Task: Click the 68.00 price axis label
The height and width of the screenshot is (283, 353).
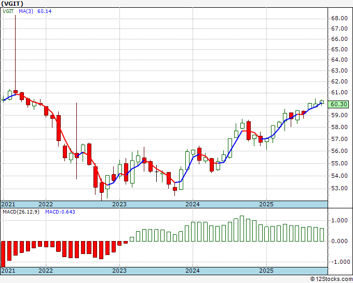Action: [x=340, y=18]
